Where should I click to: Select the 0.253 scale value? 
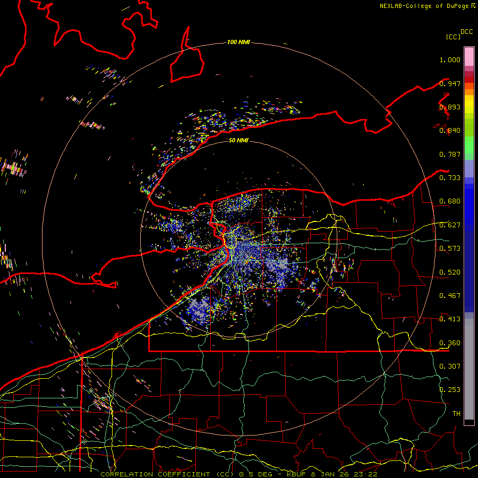[450, 390]
